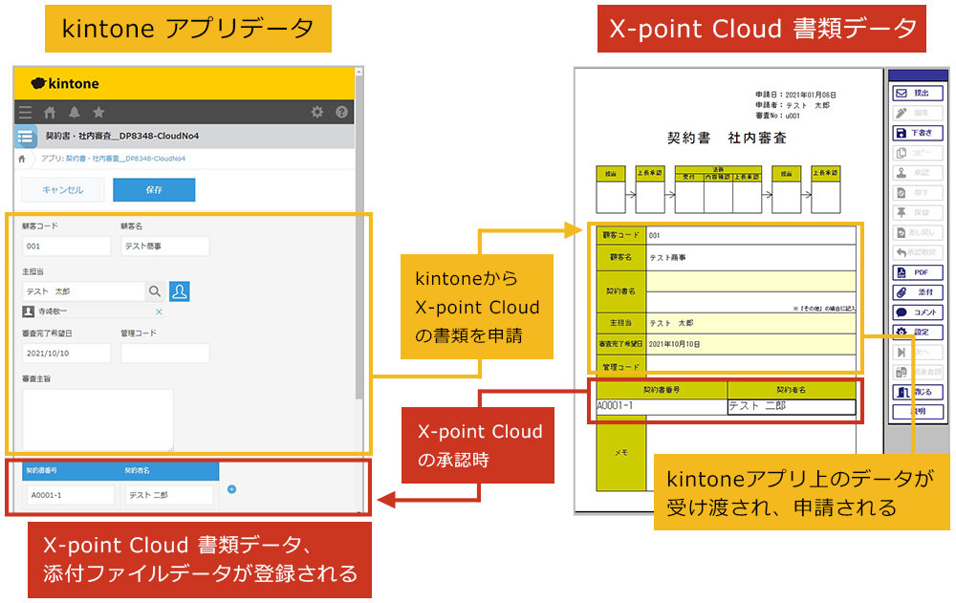Click the 差し戻し button
The width and height of the screenshot is (956, 603).
click(x=918, y=232)
